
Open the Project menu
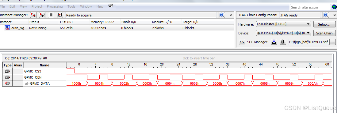[37, 6]
